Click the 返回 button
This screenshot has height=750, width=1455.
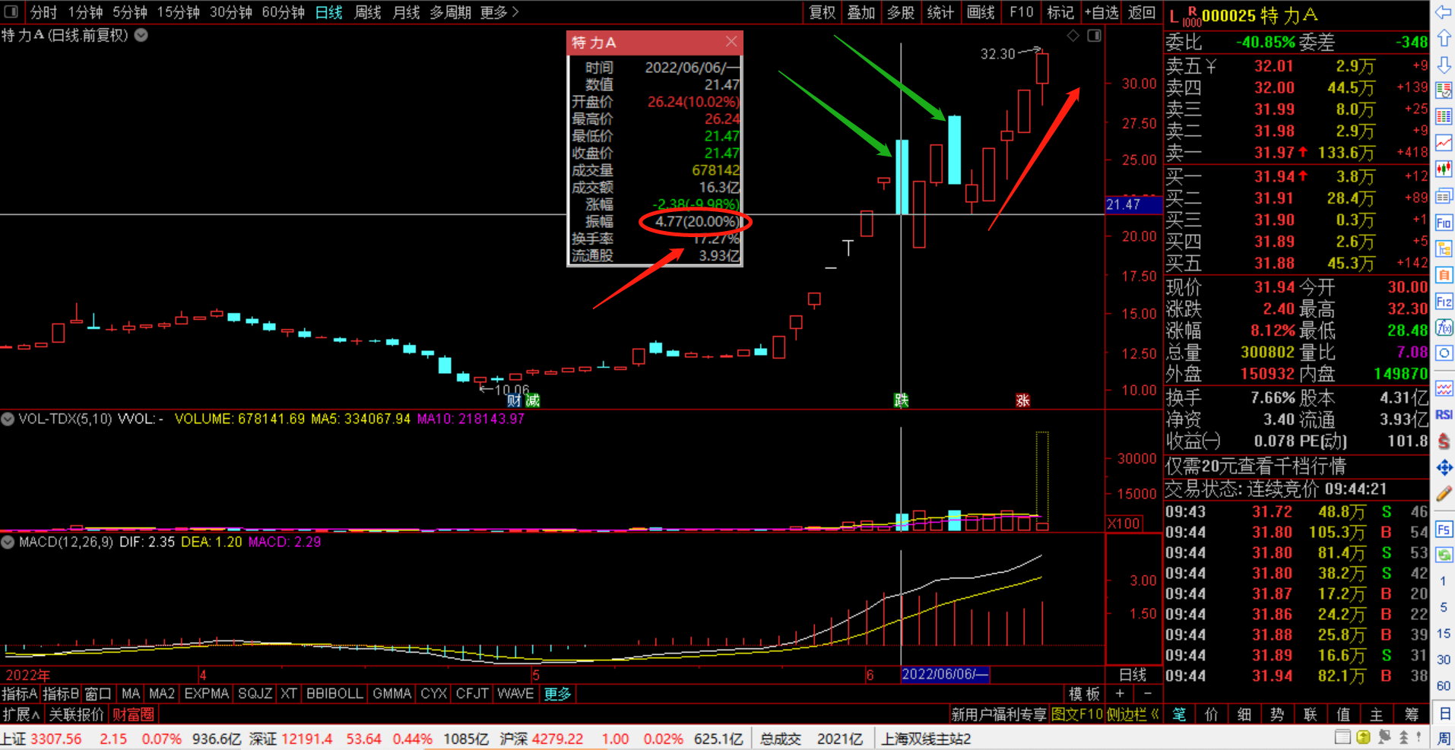[1142, 12]
